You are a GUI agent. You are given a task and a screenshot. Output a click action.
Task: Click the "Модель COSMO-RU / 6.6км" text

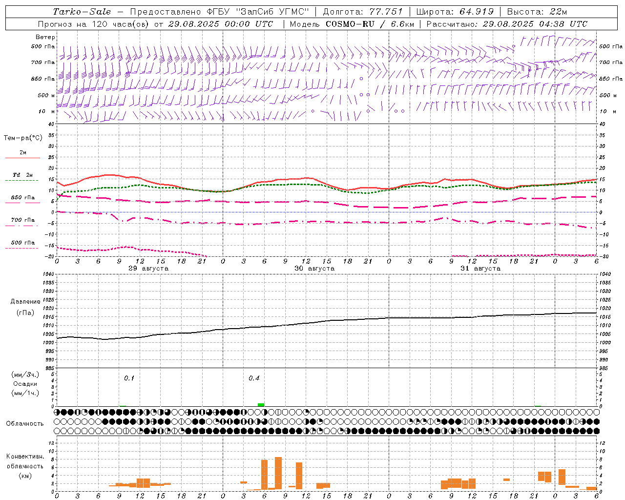click(352, 24)
